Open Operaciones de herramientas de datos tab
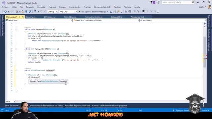The width and height of the screenshot is (212, 119). tap(46, 106)
